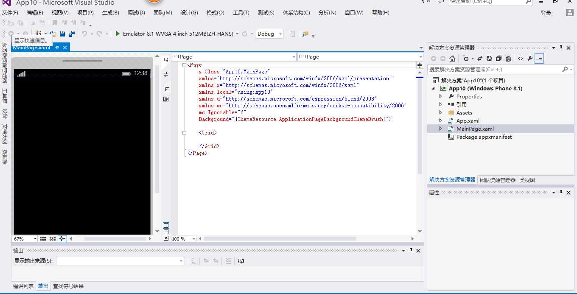Click the swap panes icon between designer and XAML
Screen dimensions: 577x294
point(166,74)
